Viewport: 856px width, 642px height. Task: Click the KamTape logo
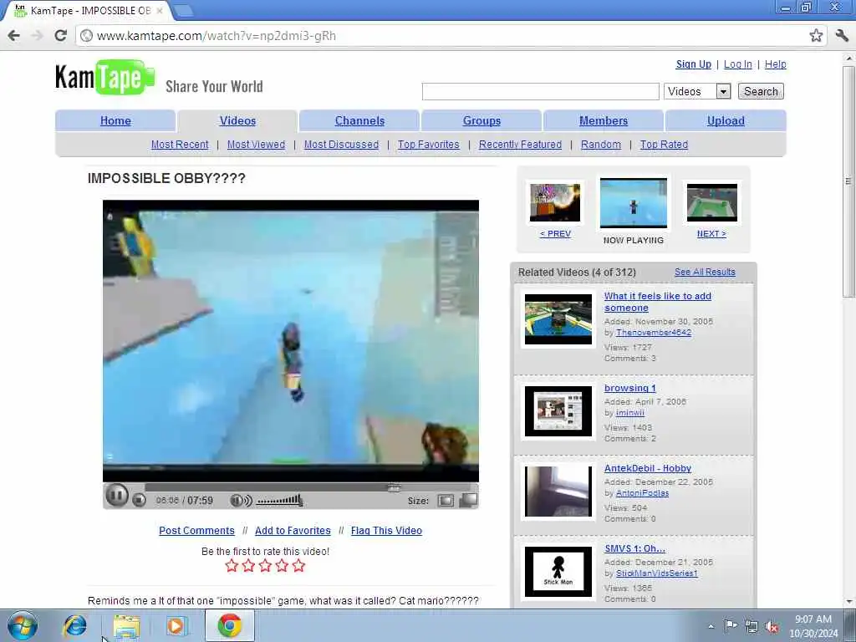point(104,77)
